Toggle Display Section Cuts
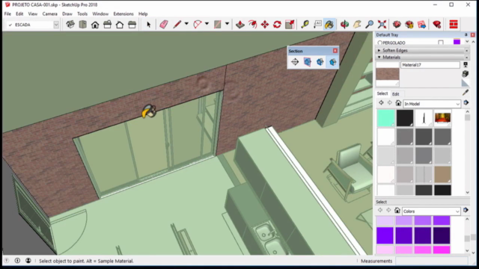Image resolution: width=479 pixels, height=269 pixels. 320,62
